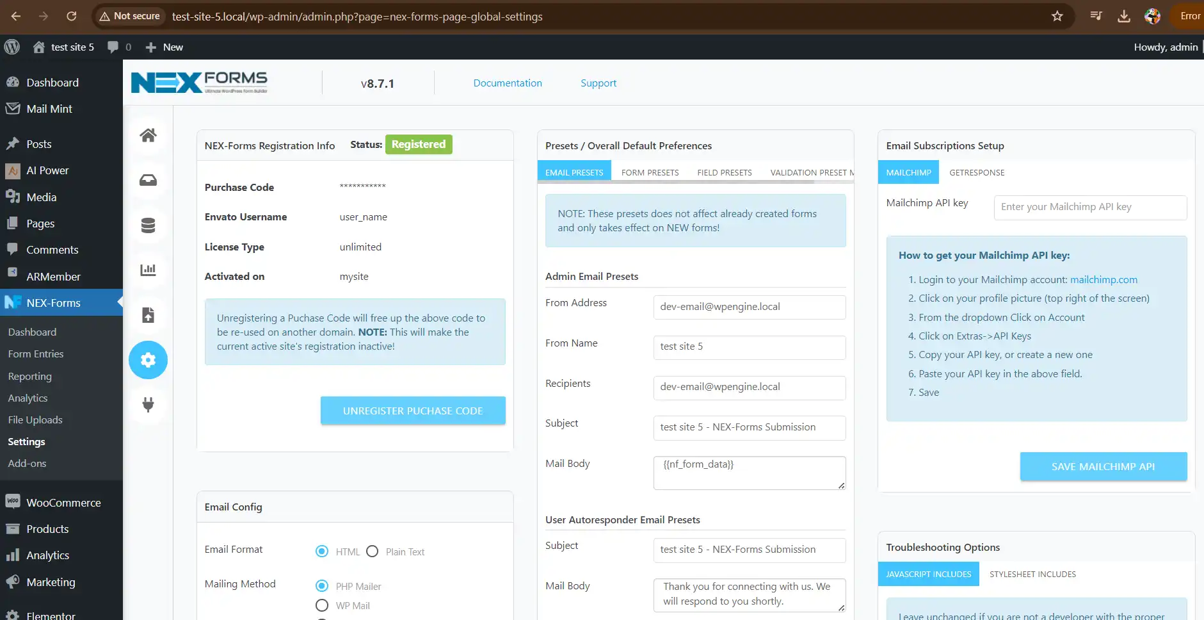
Task: Open Dashboard in WordPress sidebar
Action: (x=52, y=83)
